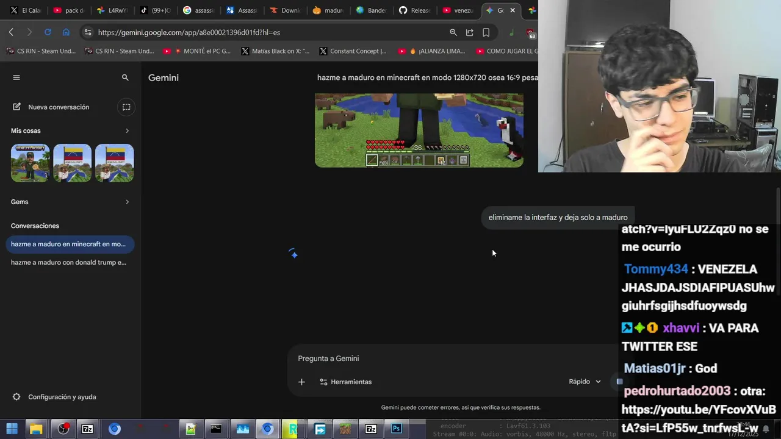Reload the page with the refresh icon
The image size is (781, 439).
coord(48,32)
